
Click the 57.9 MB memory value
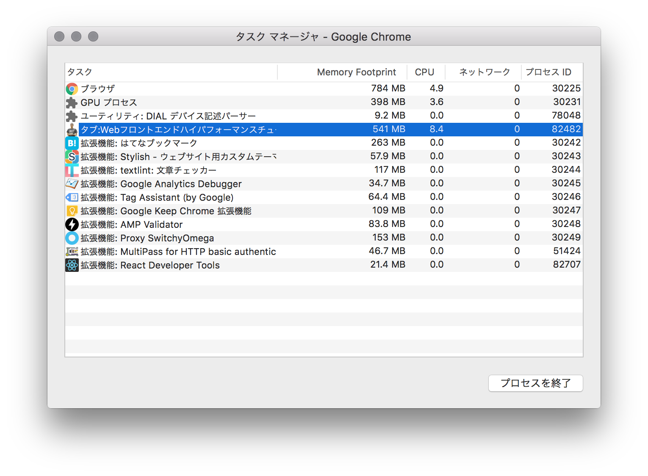pos(388,156)
